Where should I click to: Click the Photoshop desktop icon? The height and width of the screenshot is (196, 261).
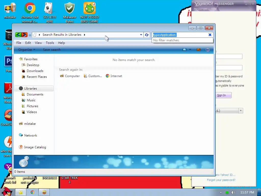(x=8, y=64)
